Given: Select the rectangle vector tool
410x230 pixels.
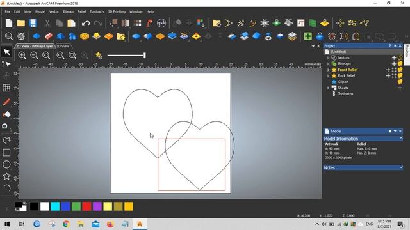Looking at the screenshot, I should point(6,153).
